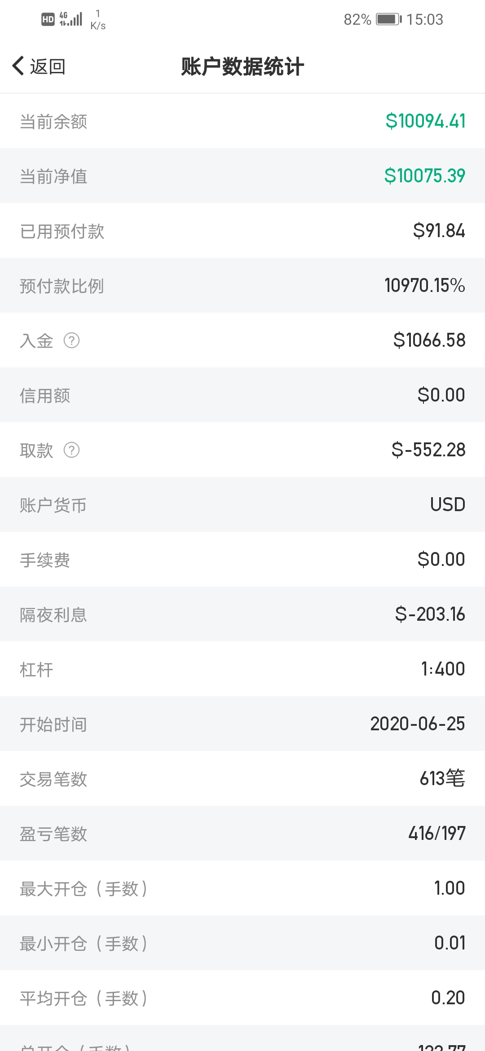Image resolution: width=485 pixels, height=1051 pixels.
Task: Tap the 4G signal strength icon
Action: pos(71,19)
